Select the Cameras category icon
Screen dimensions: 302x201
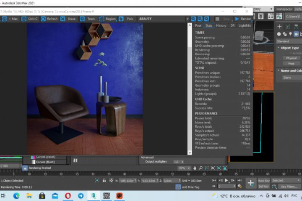click(x=296, y=34)
